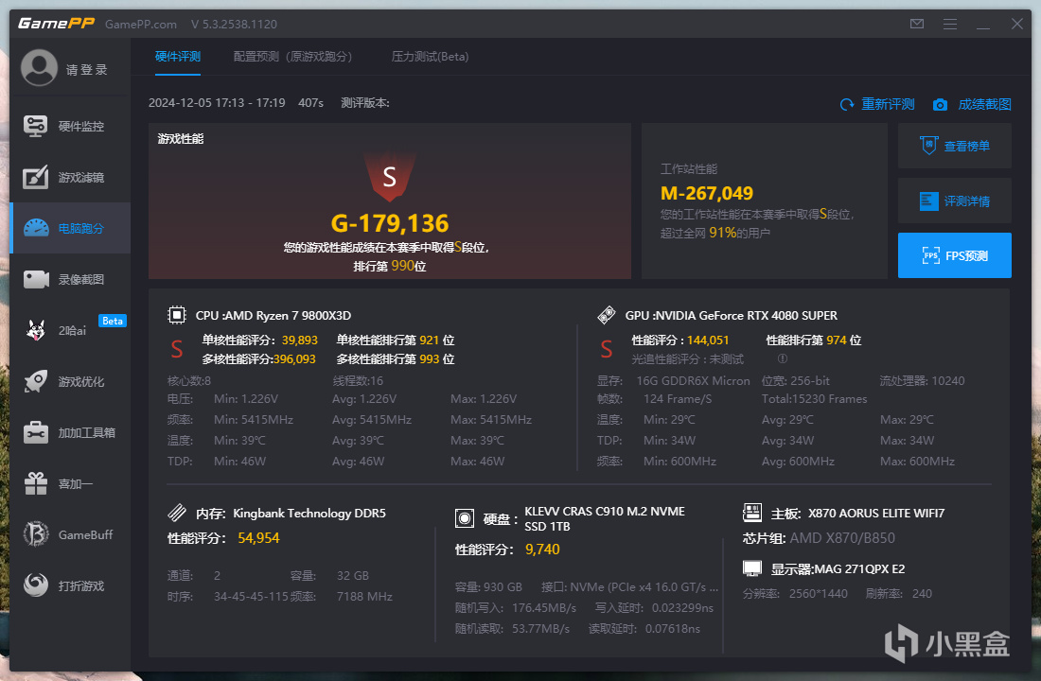Click GPU performance score 144,051

[708, 340]
